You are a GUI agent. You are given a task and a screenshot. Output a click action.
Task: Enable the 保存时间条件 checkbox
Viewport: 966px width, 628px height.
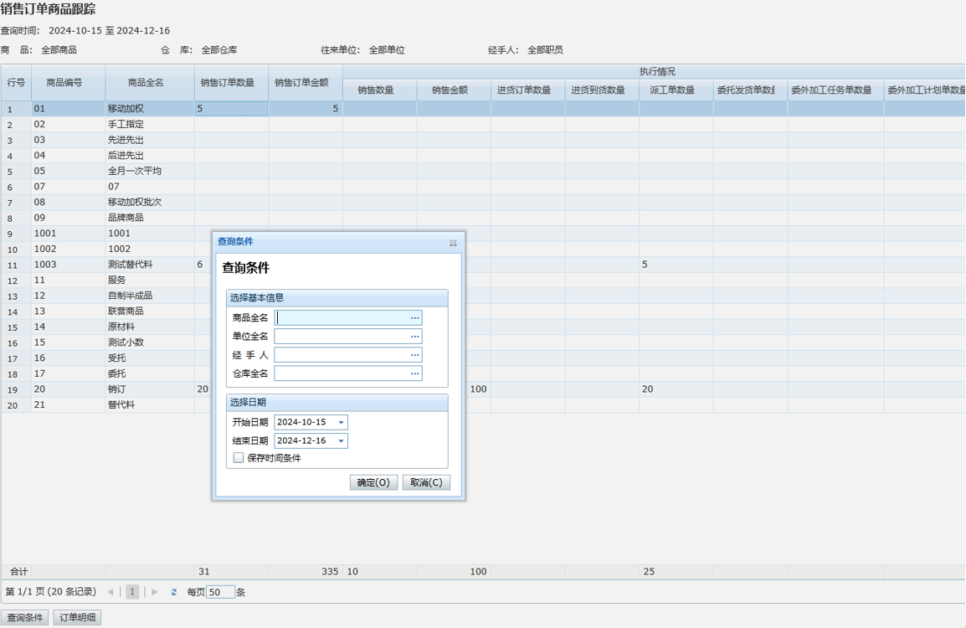239,458
